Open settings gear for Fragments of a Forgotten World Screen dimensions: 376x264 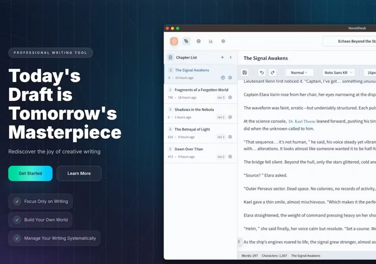tap(230, 98)
